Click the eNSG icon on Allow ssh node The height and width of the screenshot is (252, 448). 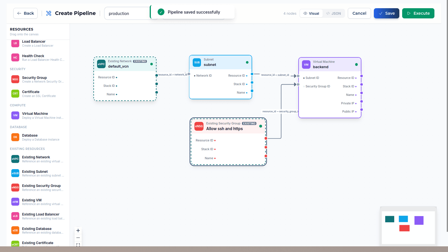click(x=199, y=126)
